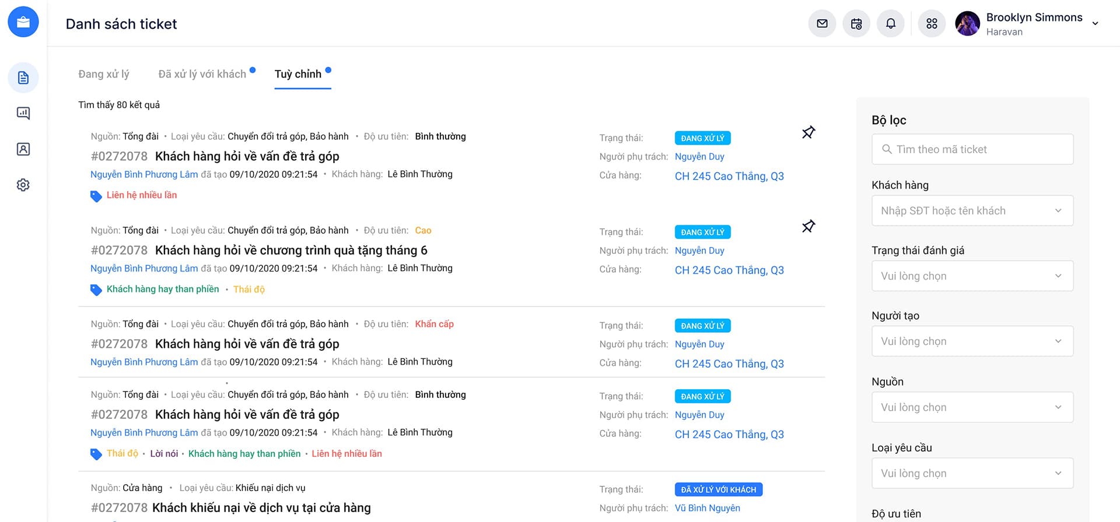Viewport: 1120px width, 522px height.
Task: Switch to Đã xử lý với khách tab
Action: click(202, 74)
